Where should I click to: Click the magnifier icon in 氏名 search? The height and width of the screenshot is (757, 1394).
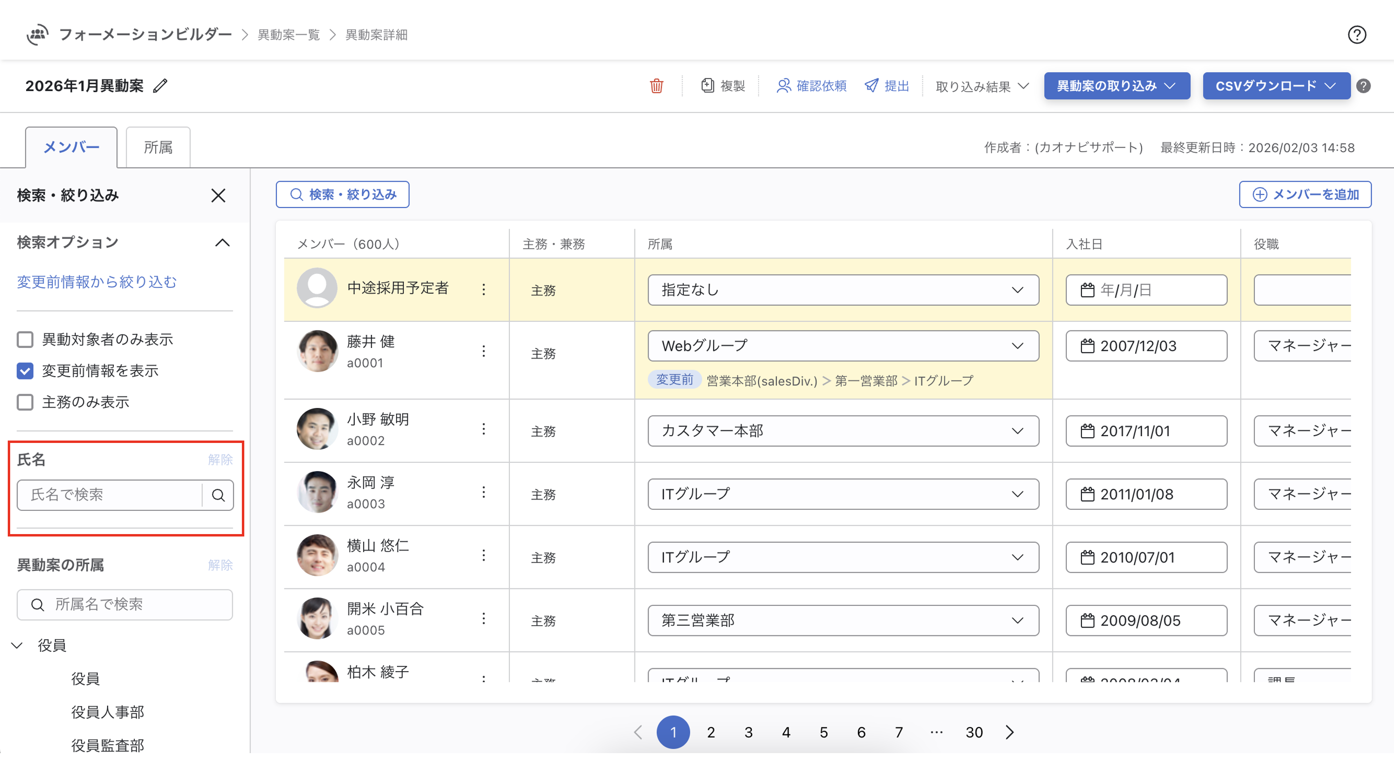pyautogui.click(x=219, y=495)
